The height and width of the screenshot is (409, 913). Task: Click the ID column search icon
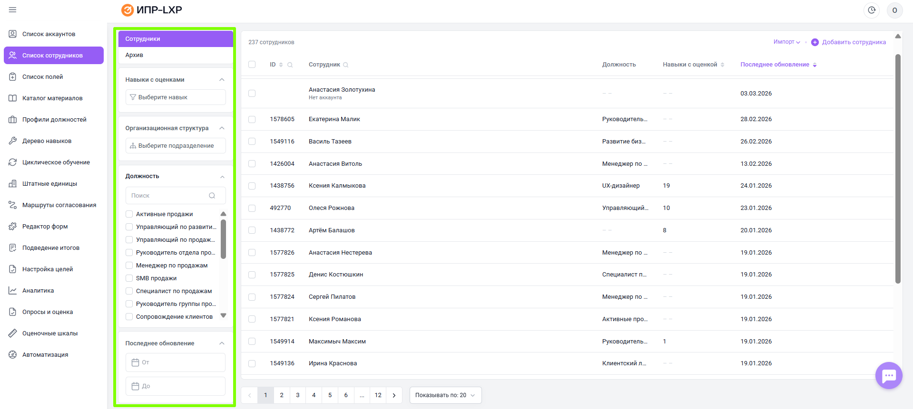pyautogui.click(x=290, y=65)
